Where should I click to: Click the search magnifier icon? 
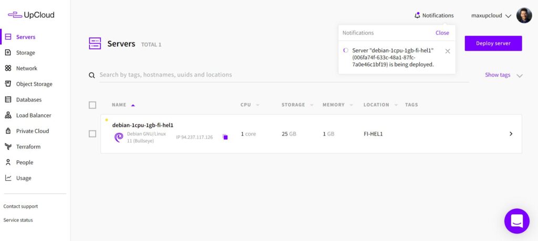[x=92, y=76]
